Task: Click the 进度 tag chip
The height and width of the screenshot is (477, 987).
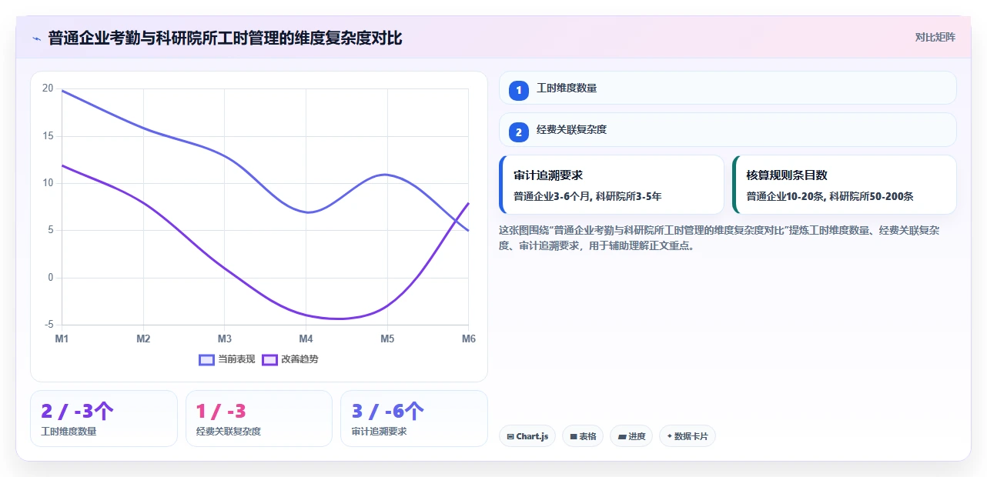Action: [x=631, y=436]
